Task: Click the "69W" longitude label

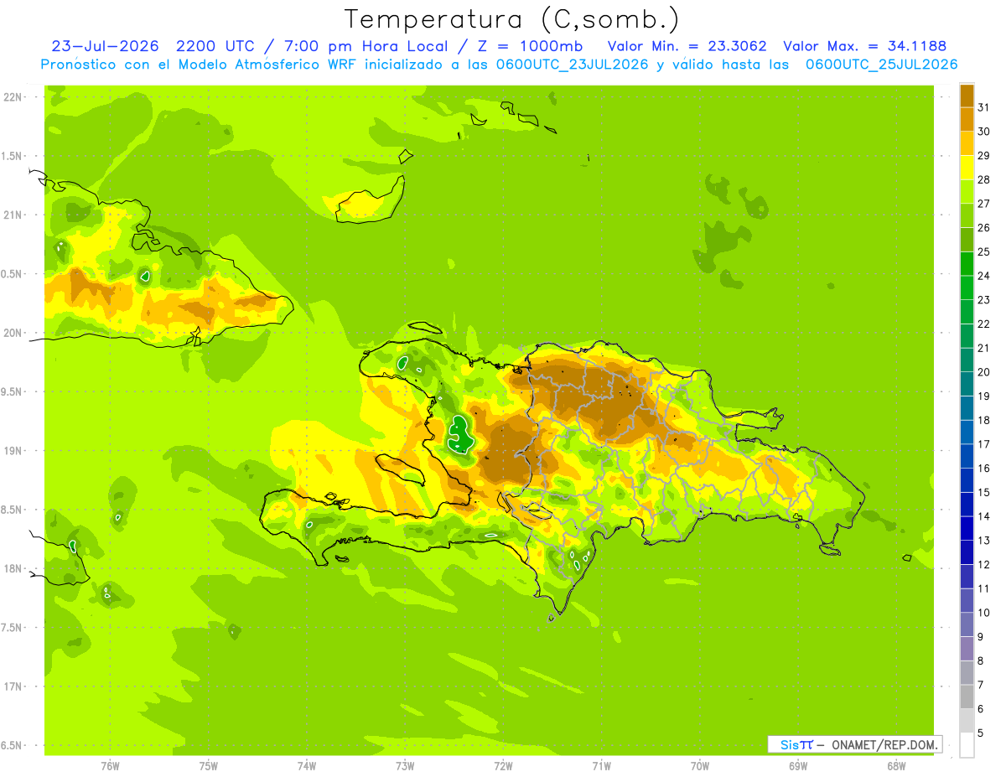Action: click(x=798, y=765)
